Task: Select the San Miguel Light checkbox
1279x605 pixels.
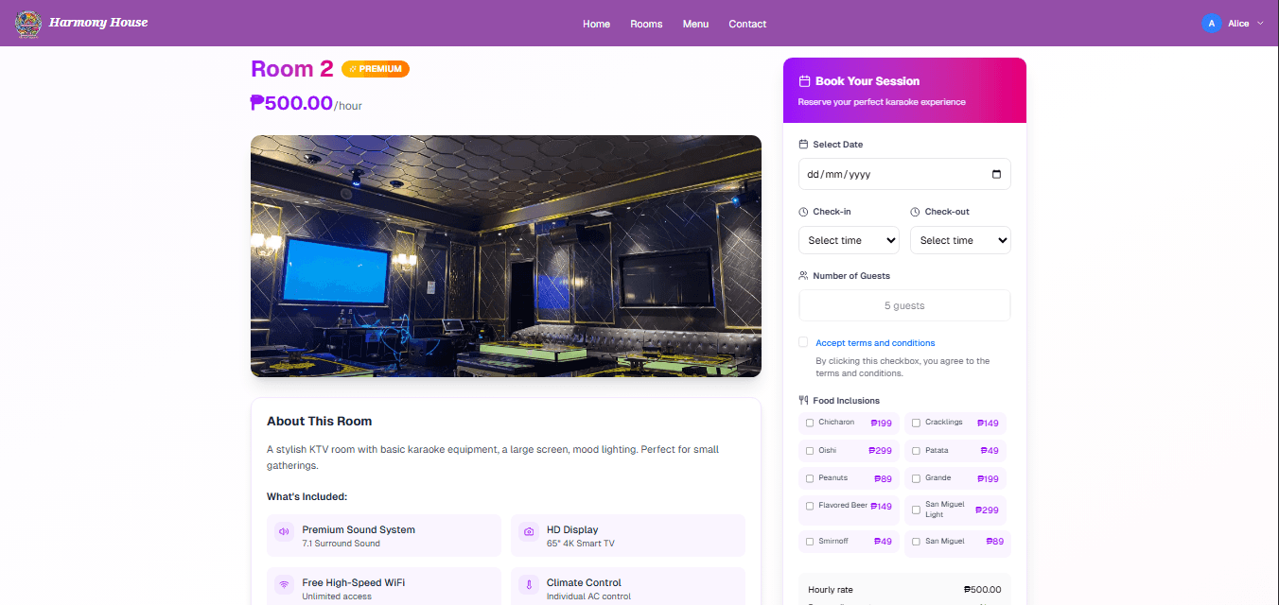Action: (x=916, y=510)
